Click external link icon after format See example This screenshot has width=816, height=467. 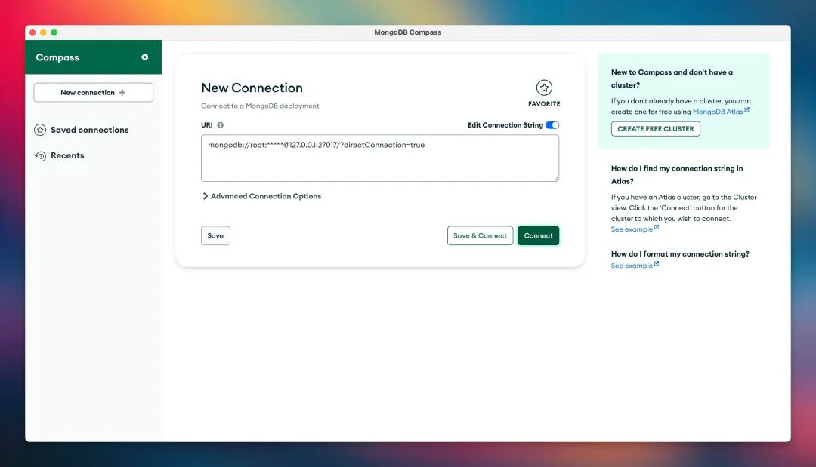click(657, 264)
